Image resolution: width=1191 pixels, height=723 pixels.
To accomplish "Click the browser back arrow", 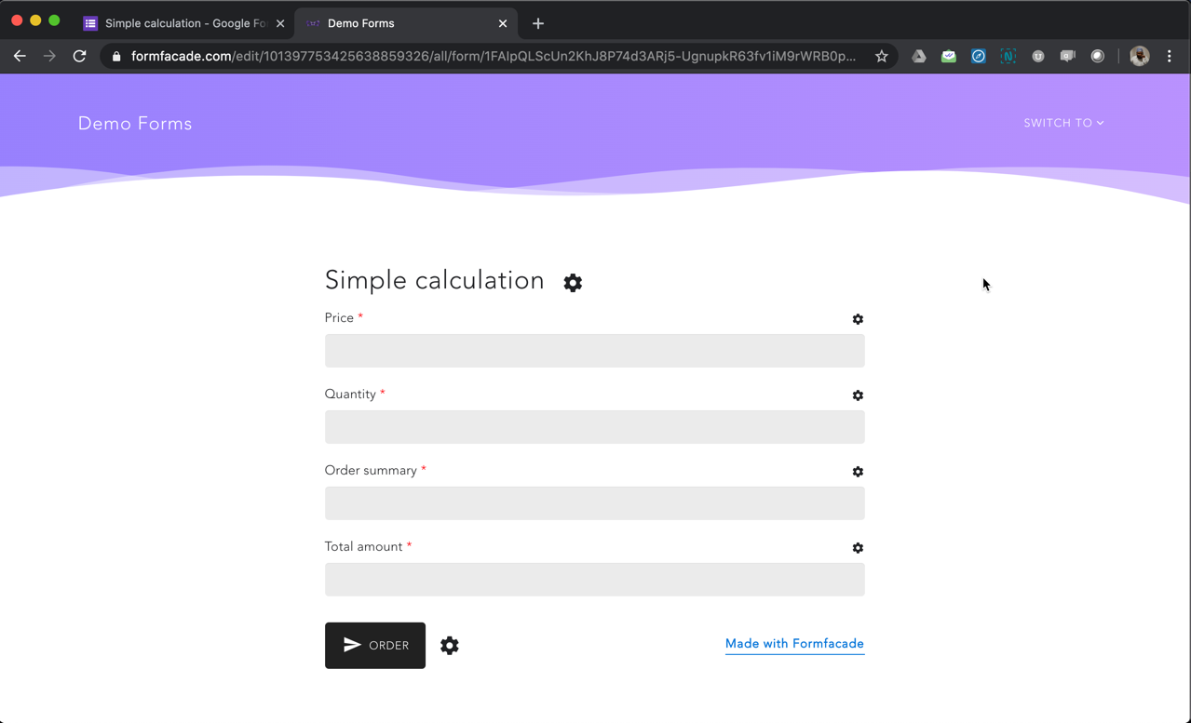I will pyautogui.click(x=20, y=57).
